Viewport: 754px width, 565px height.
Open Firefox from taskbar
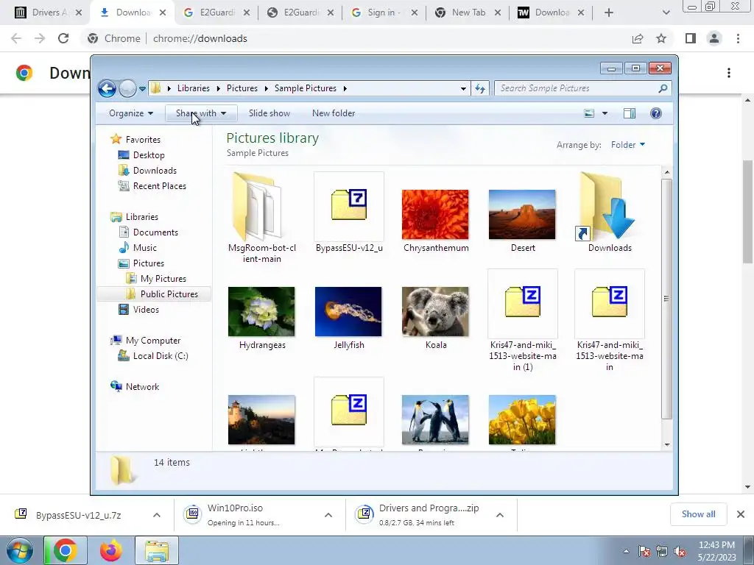[x=111, y=550]
